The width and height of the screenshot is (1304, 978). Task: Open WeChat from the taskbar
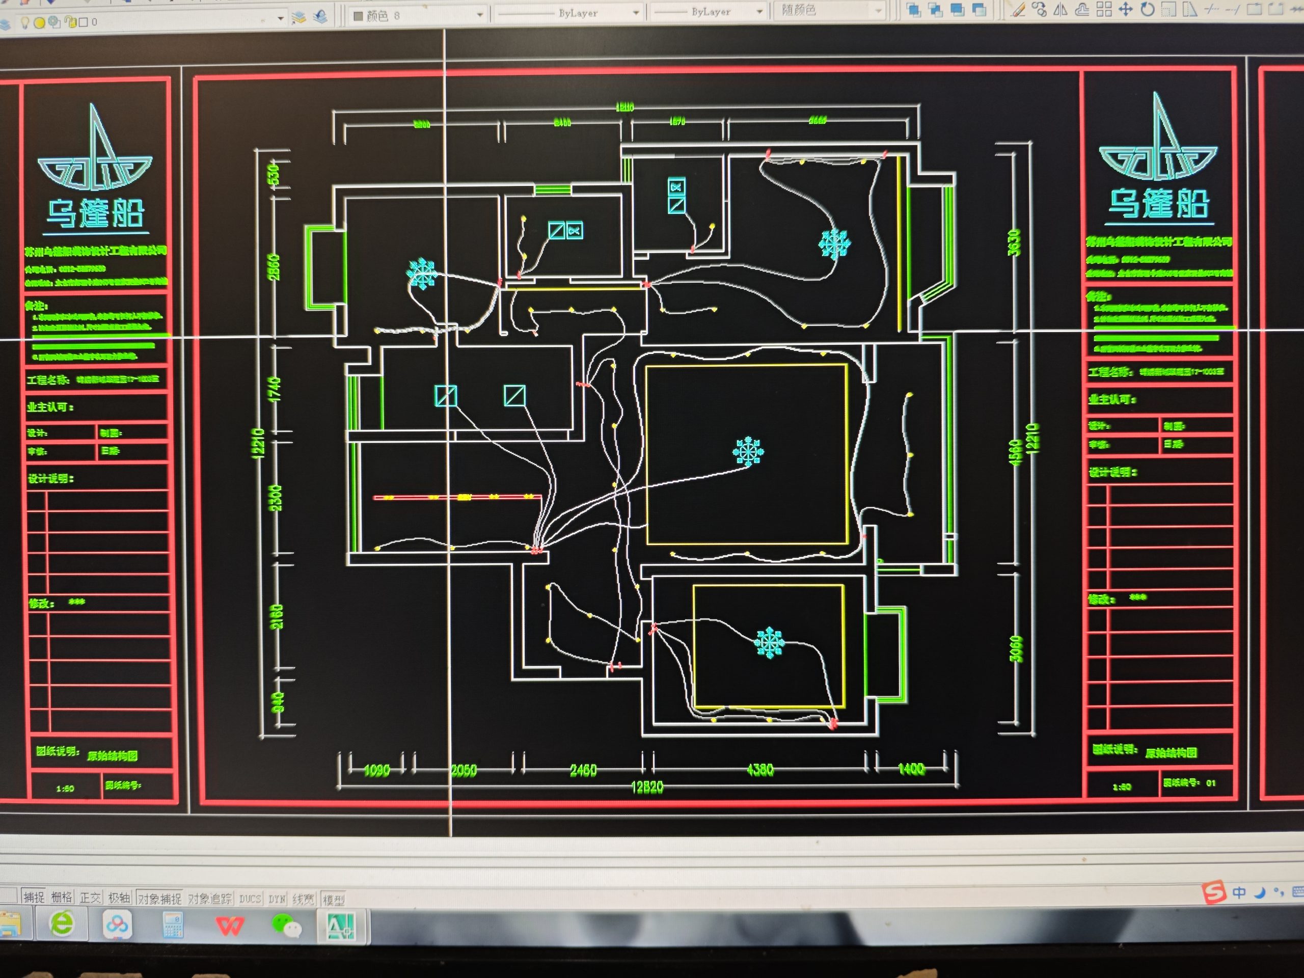pos(286,926)
